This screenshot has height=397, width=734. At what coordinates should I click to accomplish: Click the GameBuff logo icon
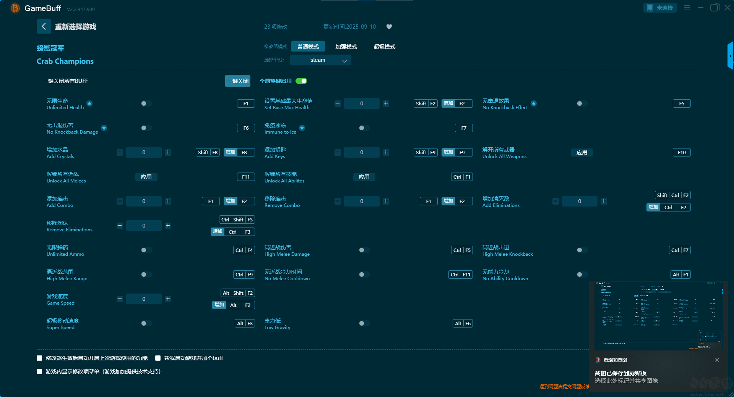pyautogui.click(x=15, y=8)
